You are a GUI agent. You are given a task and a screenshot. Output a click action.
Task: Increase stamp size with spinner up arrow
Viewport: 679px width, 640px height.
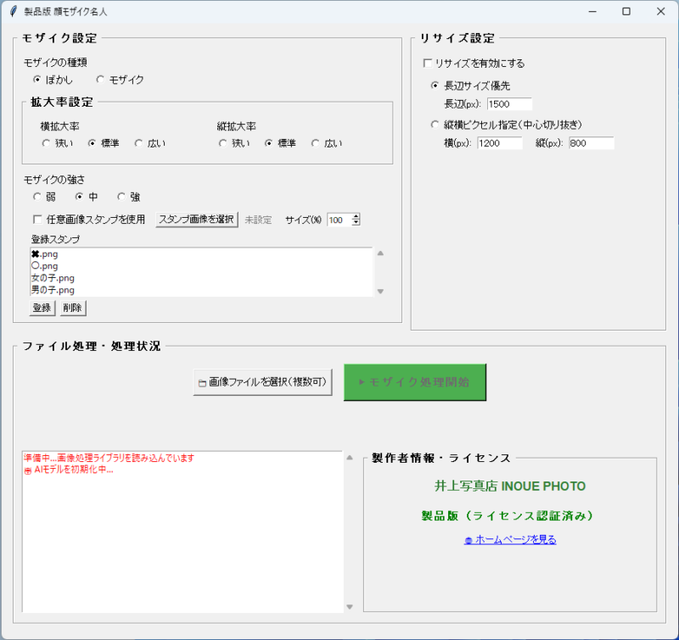pos(356,216)
